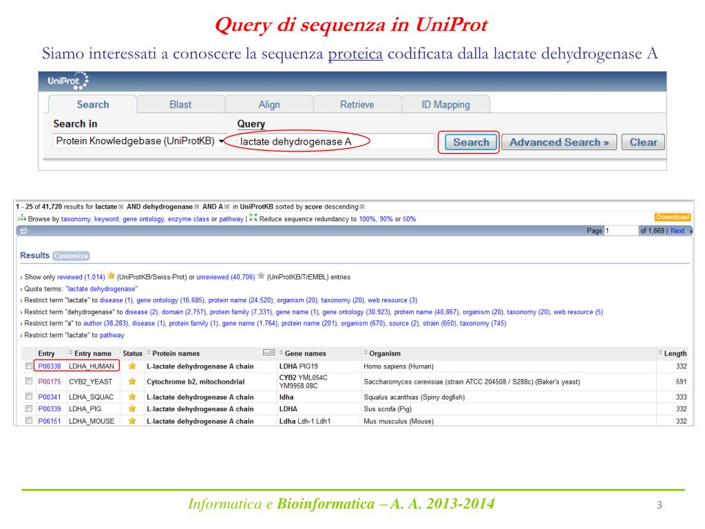Open Advanced Search
Image resolution: width=705 pixels, height=529 pixels.
click(x=559, y=142)
